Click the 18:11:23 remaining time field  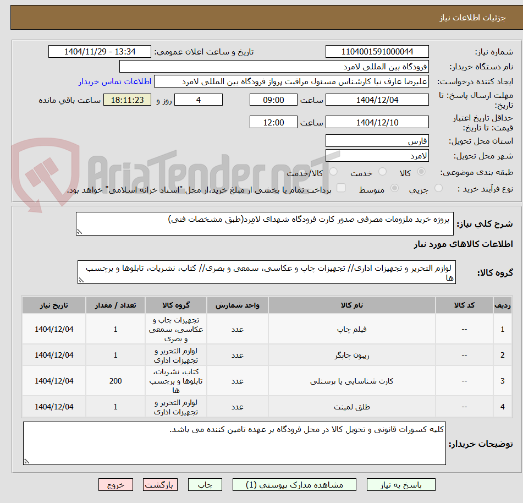pos(127,100)
